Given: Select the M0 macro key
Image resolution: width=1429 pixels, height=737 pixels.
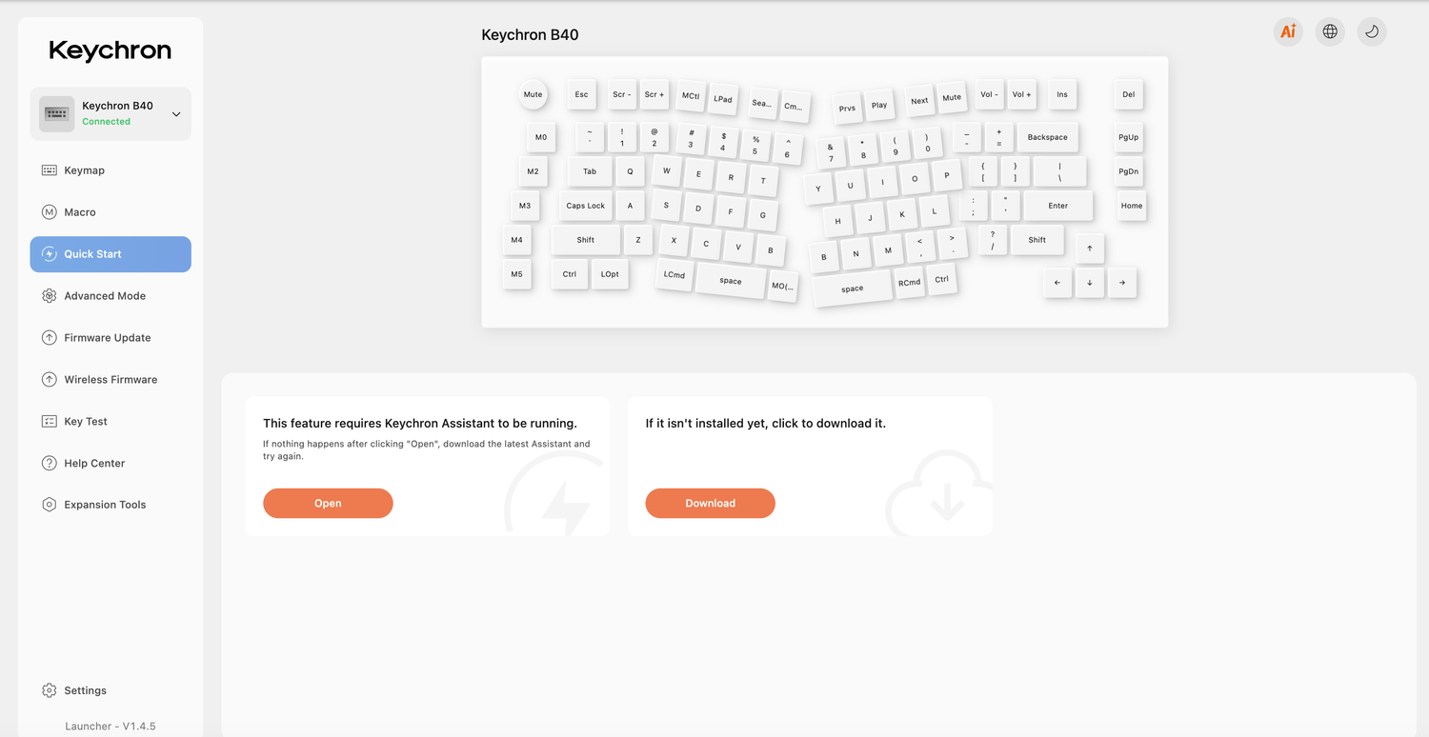Looking at the screenshot, I should click(541, 137).
